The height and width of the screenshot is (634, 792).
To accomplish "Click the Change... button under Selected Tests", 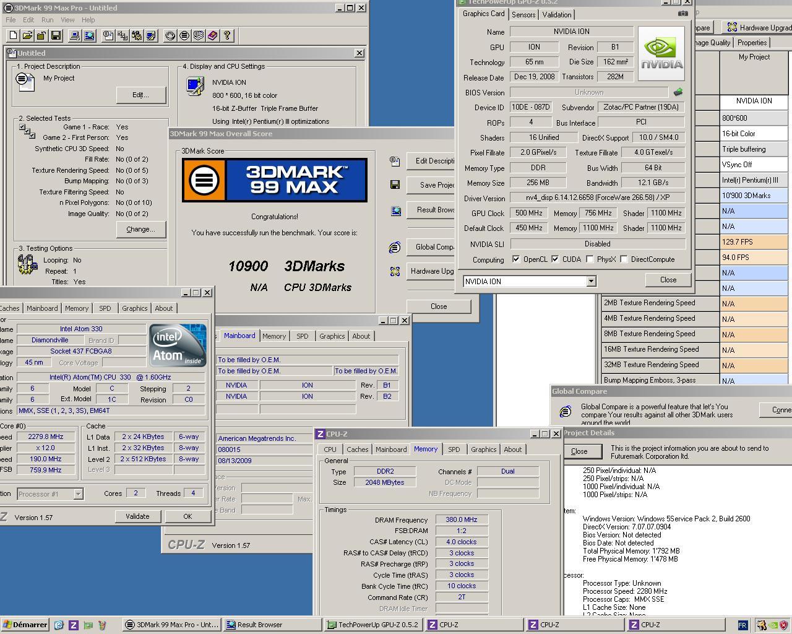I will tap(140, 229).
